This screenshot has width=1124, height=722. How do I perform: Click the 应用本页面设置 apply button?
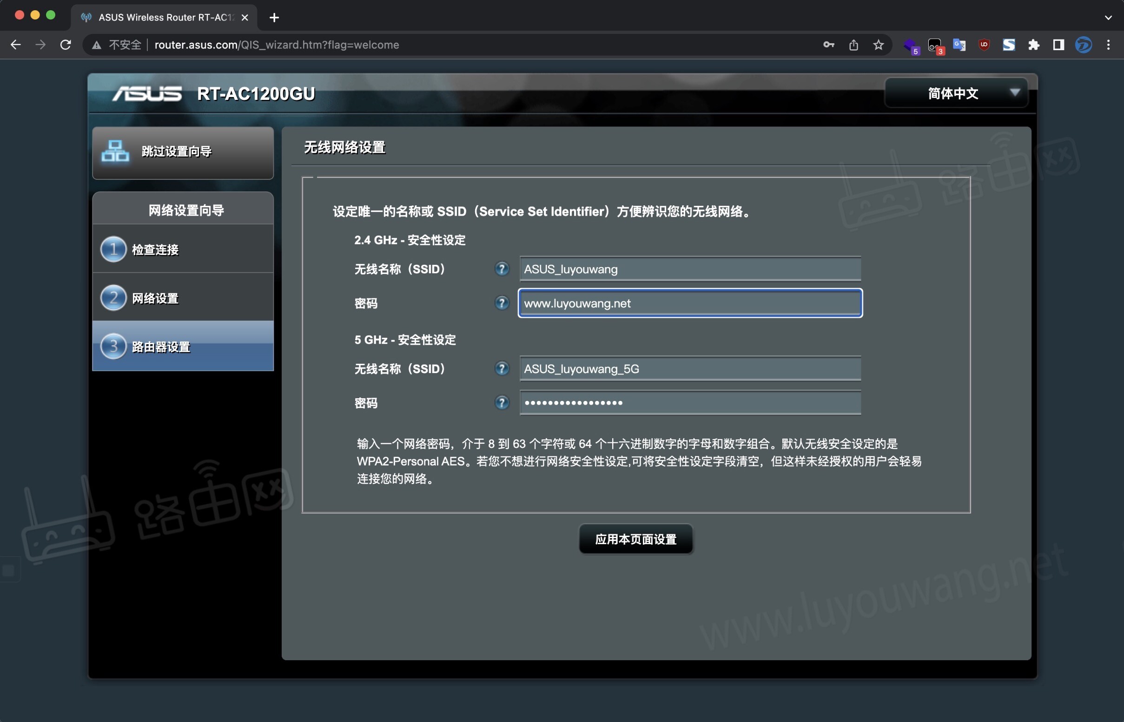(x=635, y=539)
